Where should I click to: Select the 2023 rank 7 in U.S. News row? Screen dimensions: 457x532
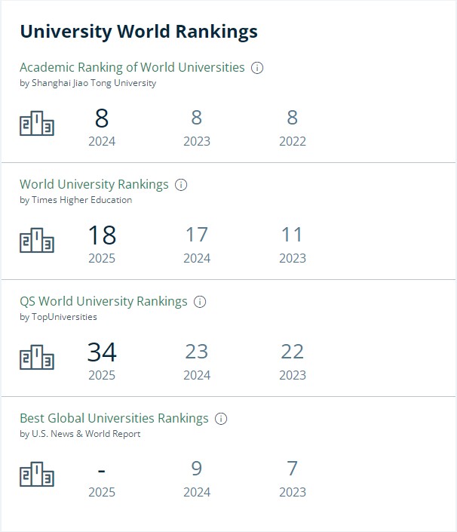[293, 469]
